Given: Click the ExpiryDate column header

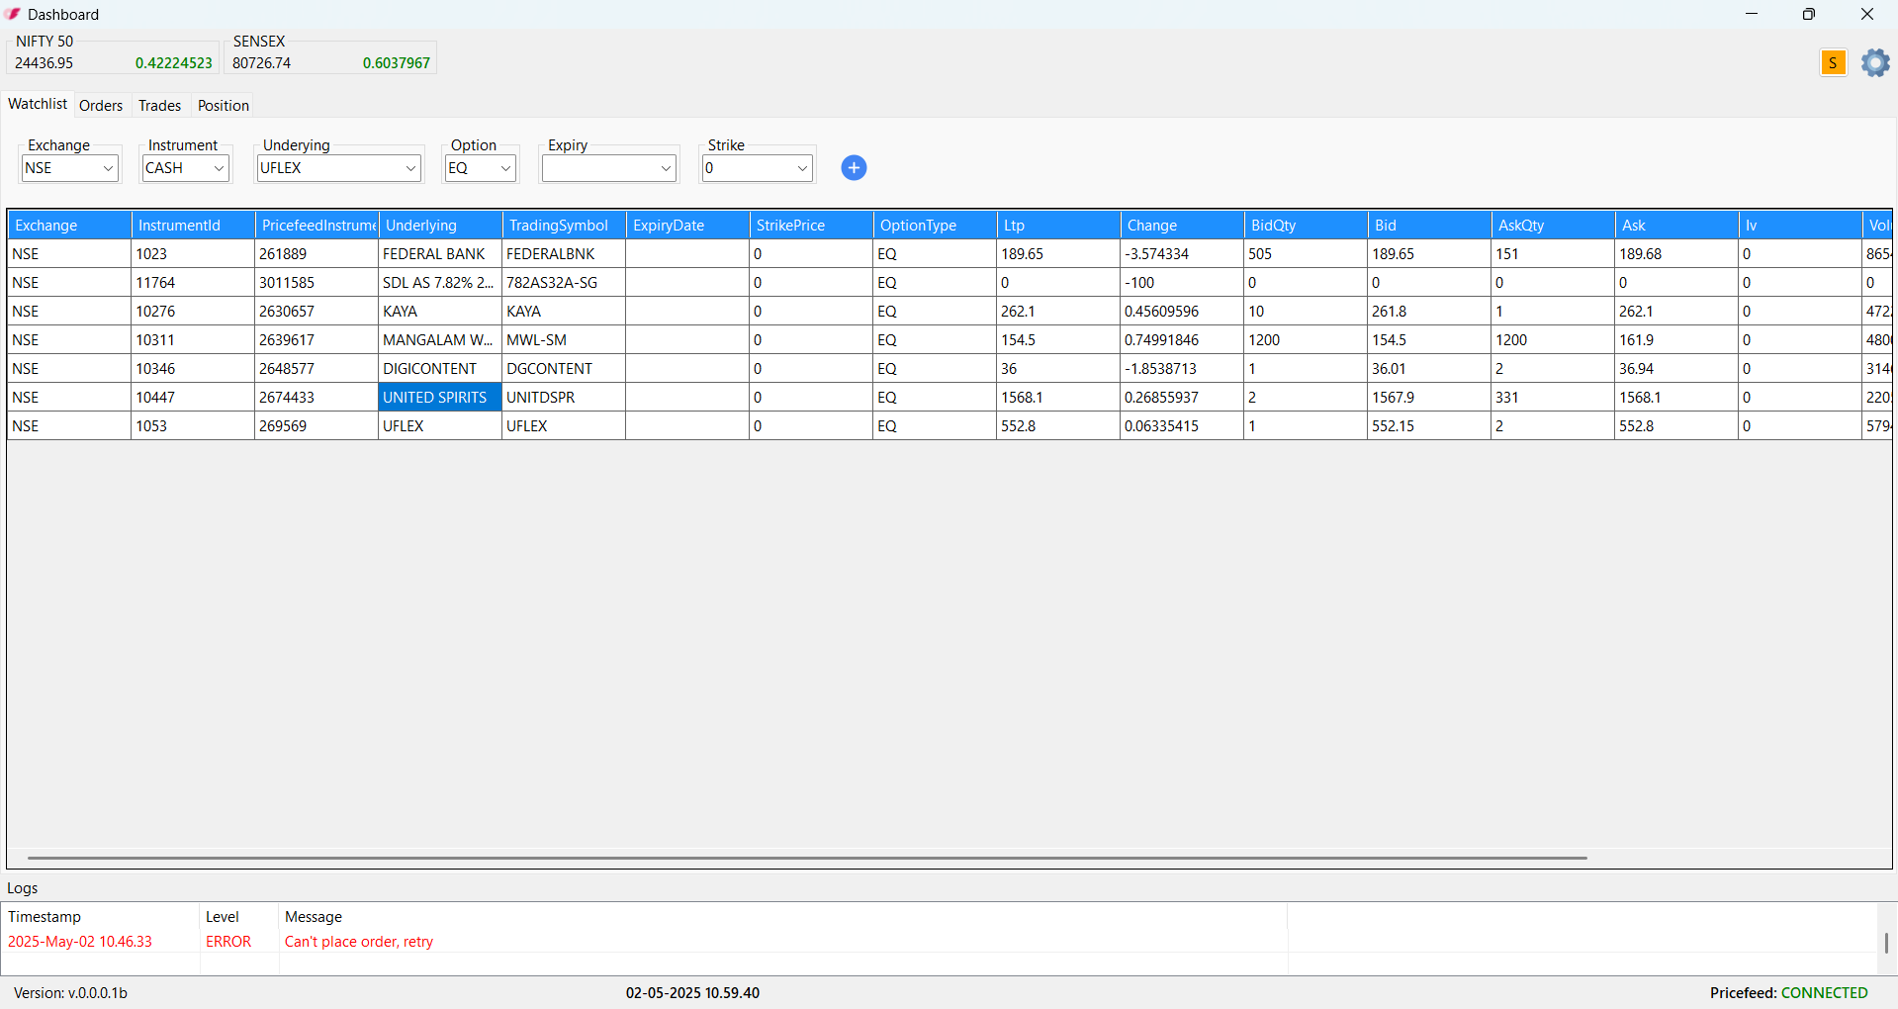Looking at the screenshot, I should click(687, 226).
